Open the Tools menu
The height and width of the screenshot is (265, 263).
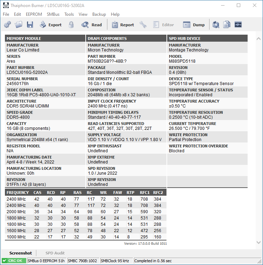69,14
